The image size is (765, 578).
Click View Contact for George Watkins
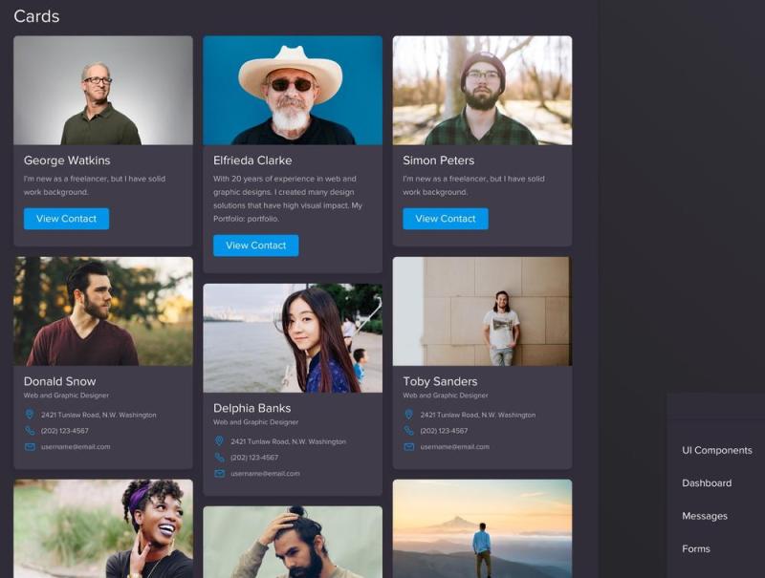point(66,219)
